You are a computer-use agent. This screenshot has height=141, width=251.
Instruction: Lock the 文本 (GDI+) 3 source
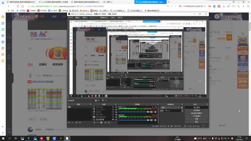tap(116, 109)
